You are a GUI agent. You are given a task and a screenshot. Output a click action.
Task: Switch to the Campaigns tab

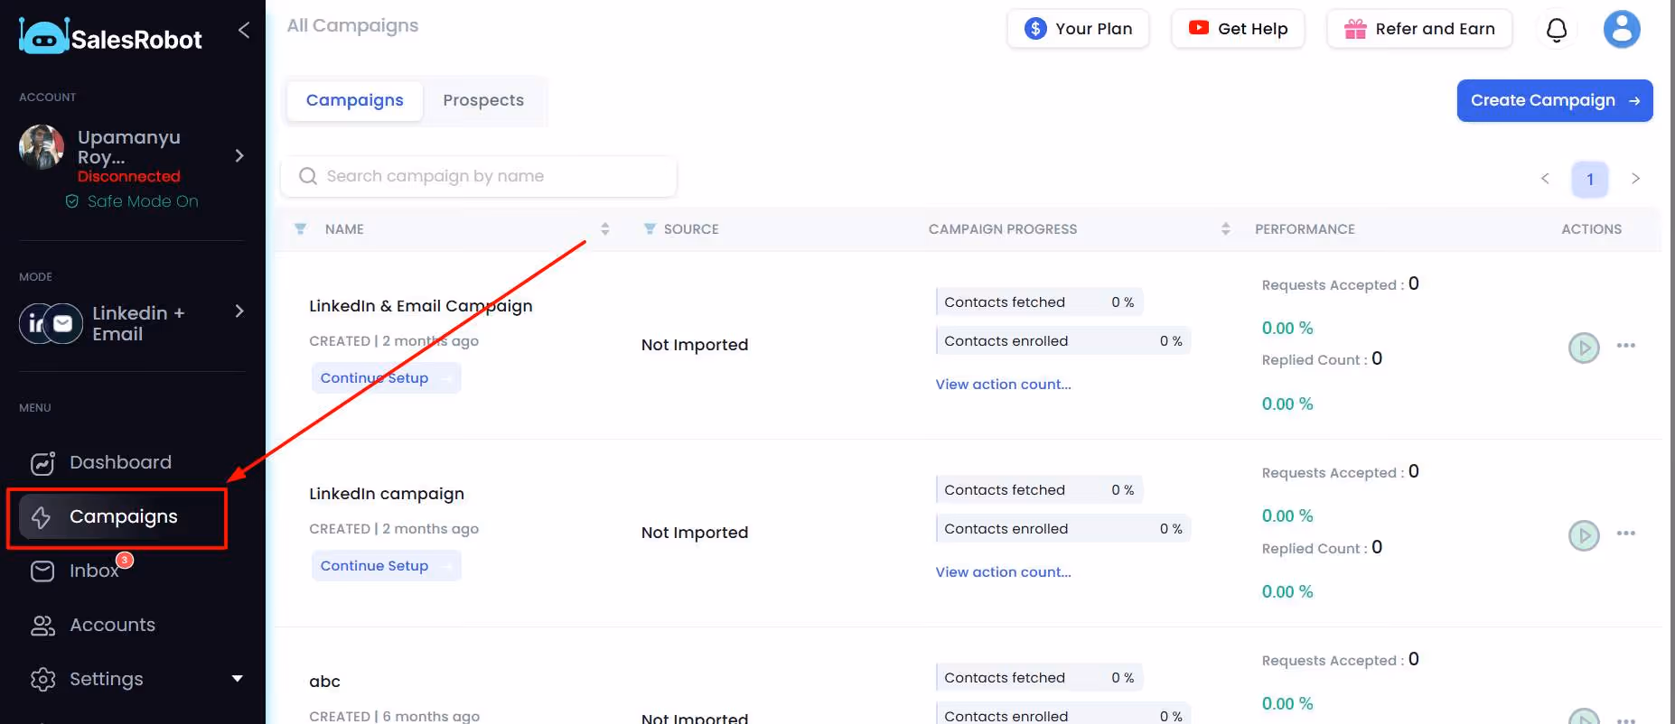click(355, 100)
